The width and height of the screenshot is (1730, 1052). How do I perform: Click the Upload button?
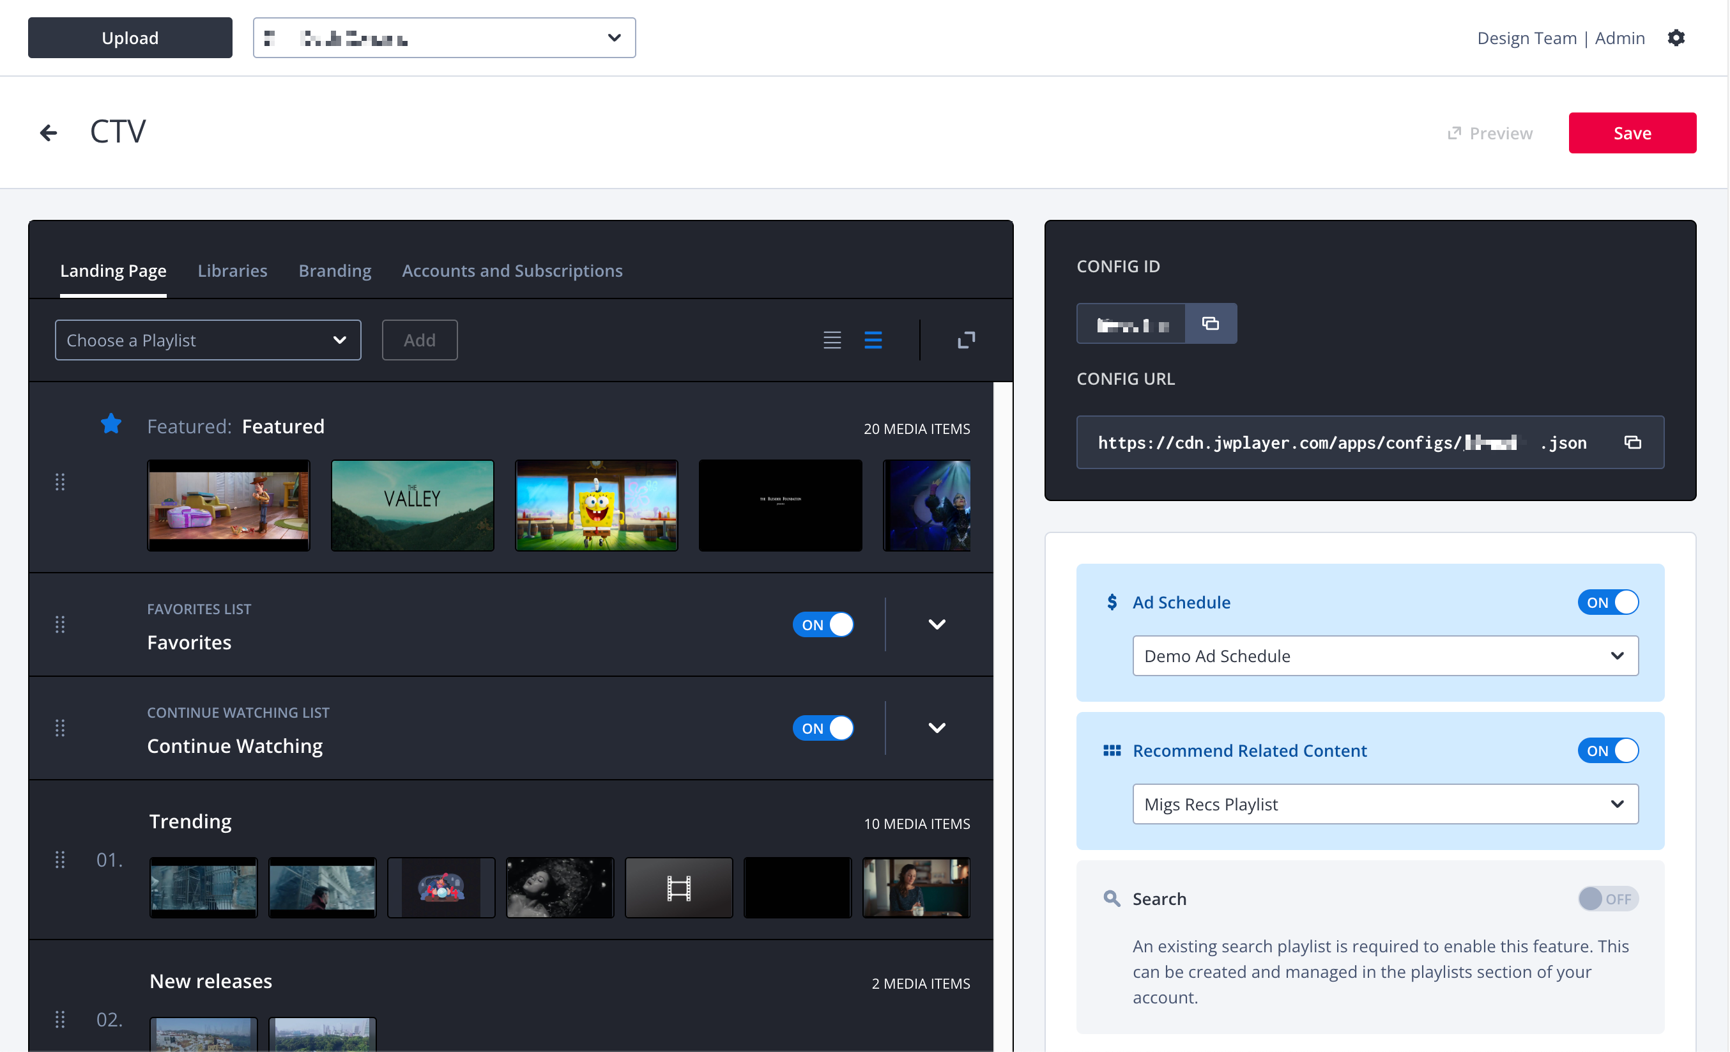click(x=130, y=38)
